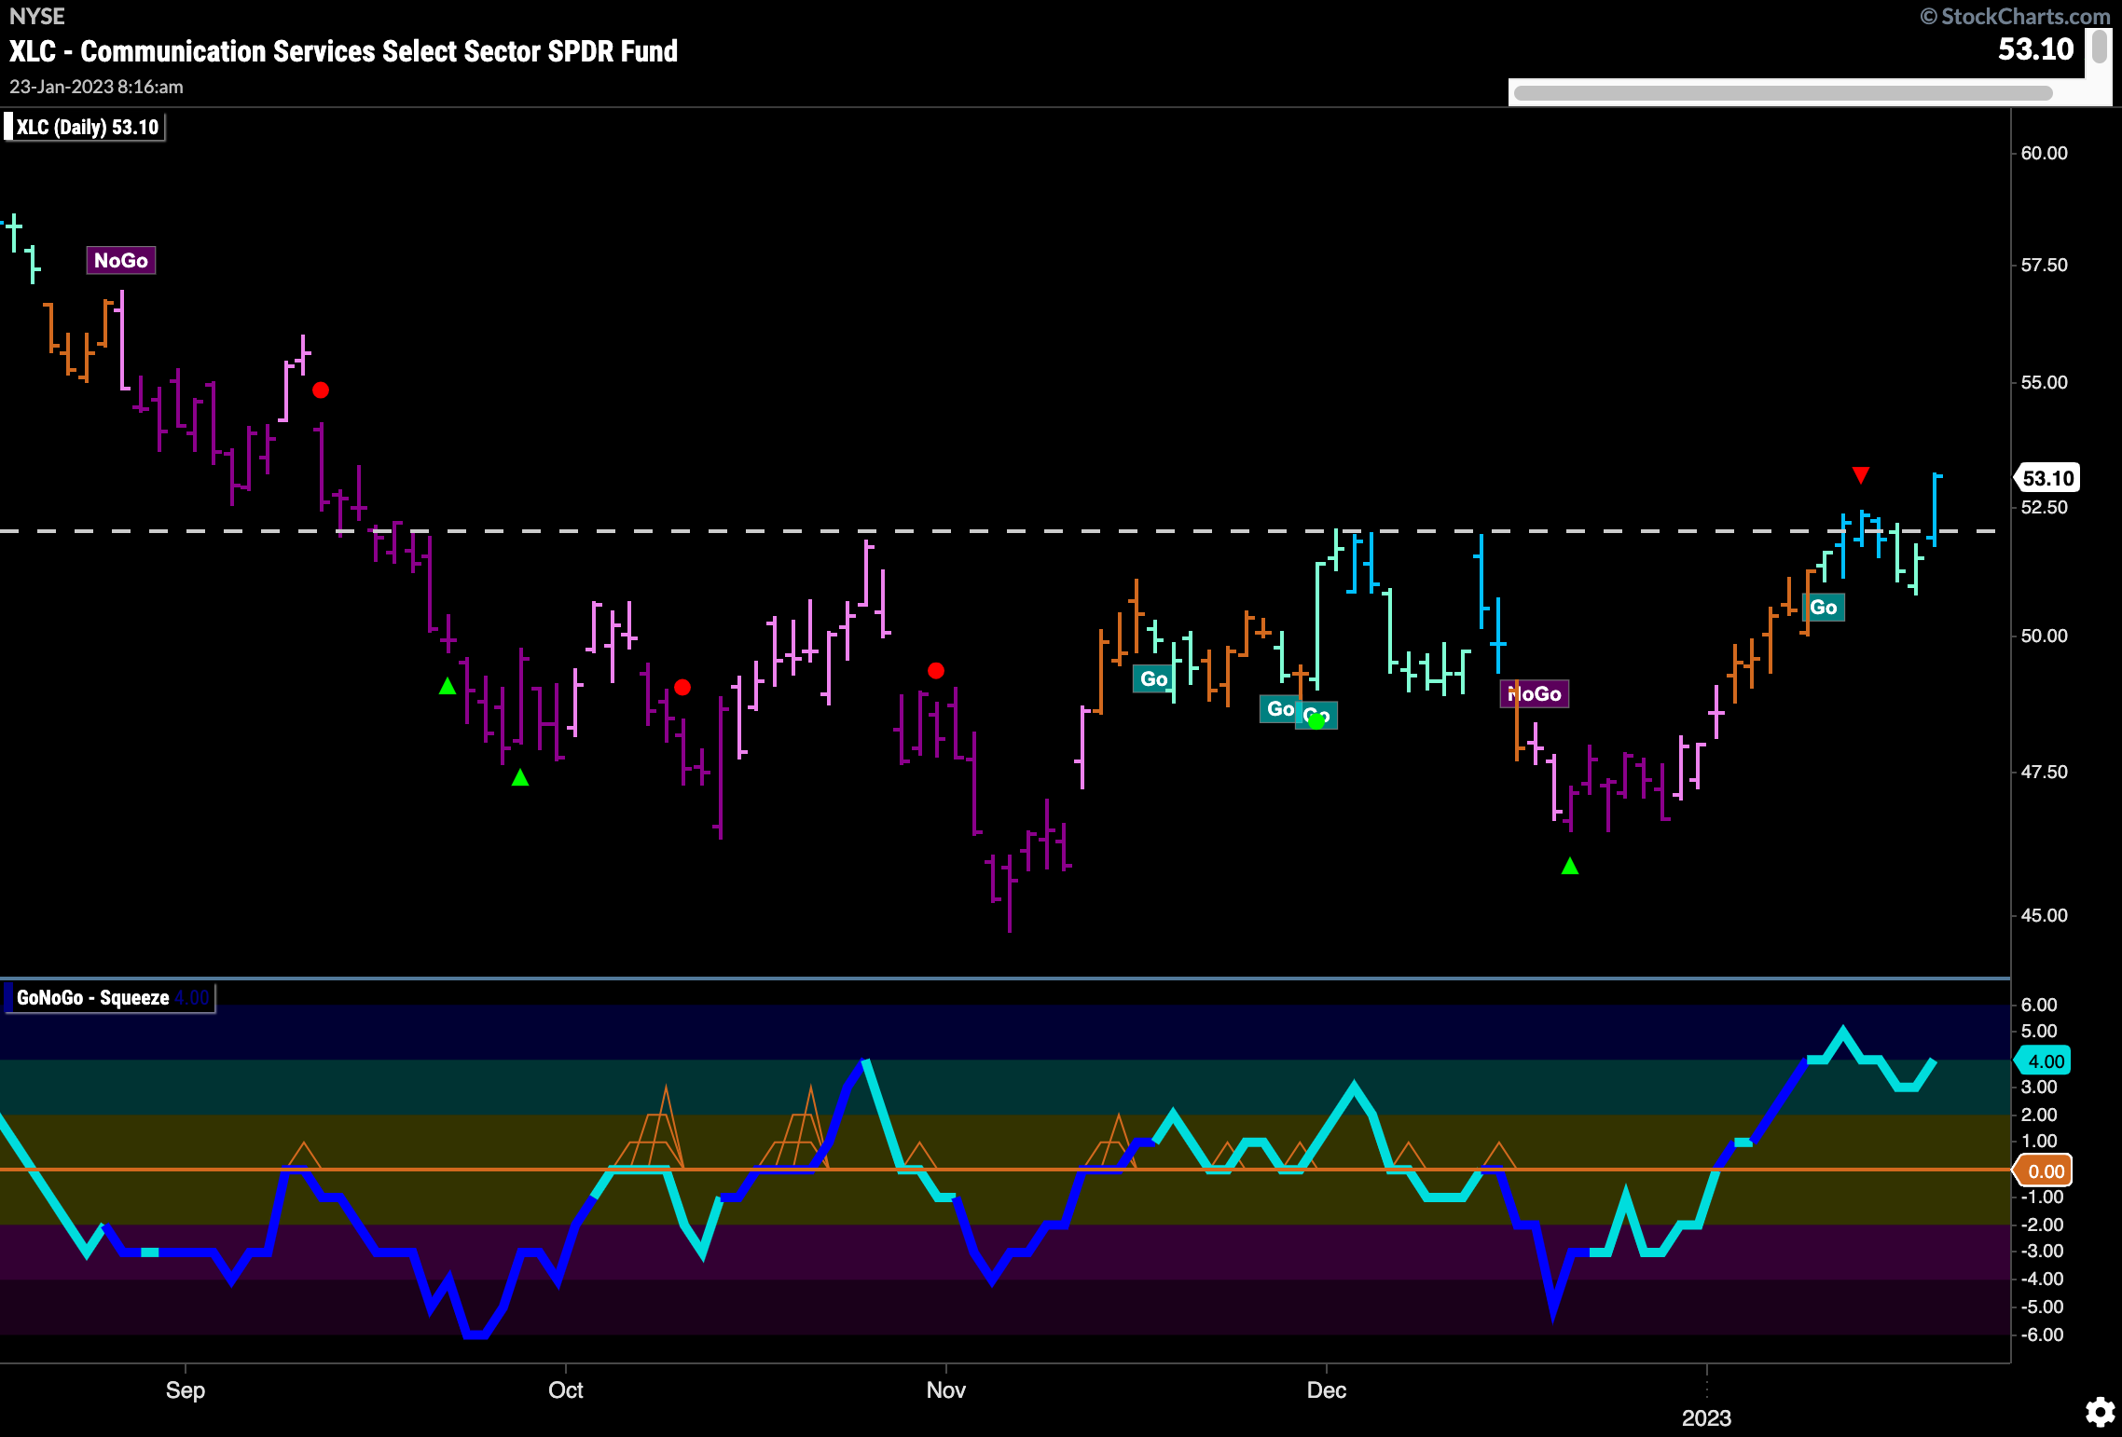Click the red dot in early October
Screen dimensions: 2122x1437
[682, 688]
